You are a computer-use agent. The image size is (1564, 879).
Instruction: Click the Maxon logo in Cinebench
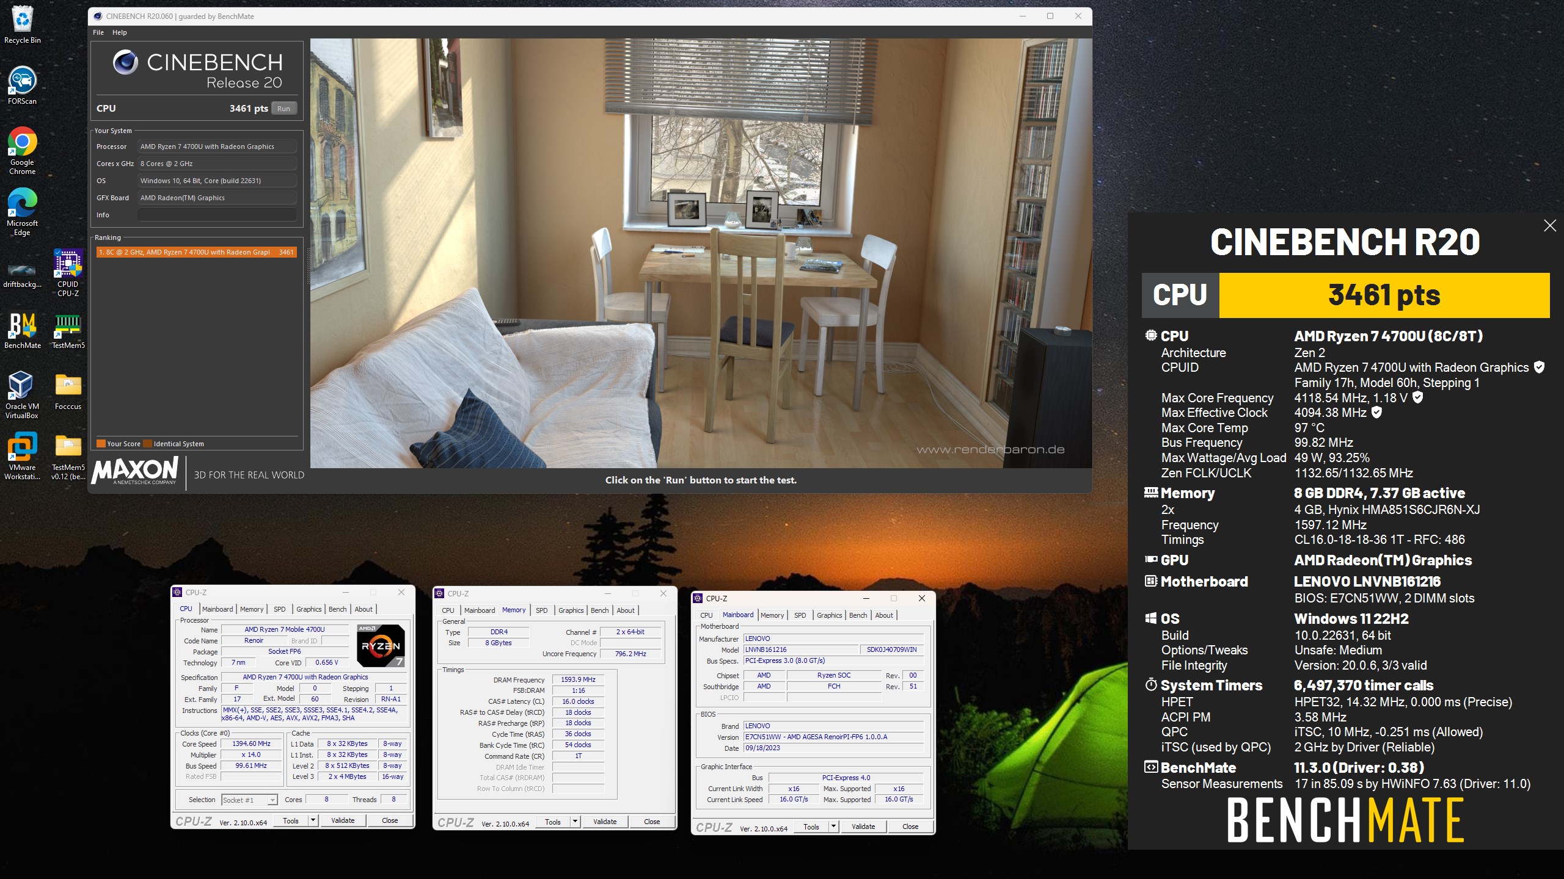pos(135,471)
